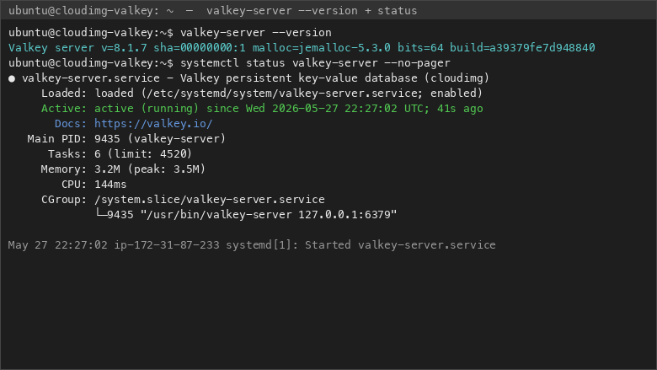Screen dimensions: 657x370
Task: Click the timestamp '2026-05-27 22:27:02 UTC'
Action: (348, 109)
